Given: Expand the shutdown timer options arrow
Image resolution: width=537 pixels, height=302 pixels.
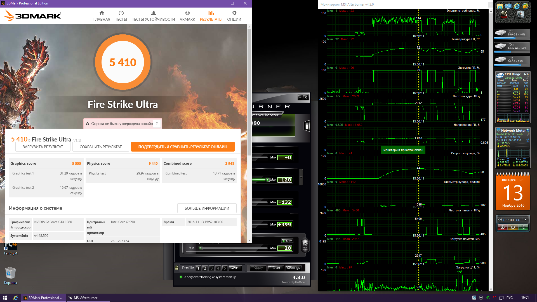Looking at the screenshot, I should tap(526, 220).
